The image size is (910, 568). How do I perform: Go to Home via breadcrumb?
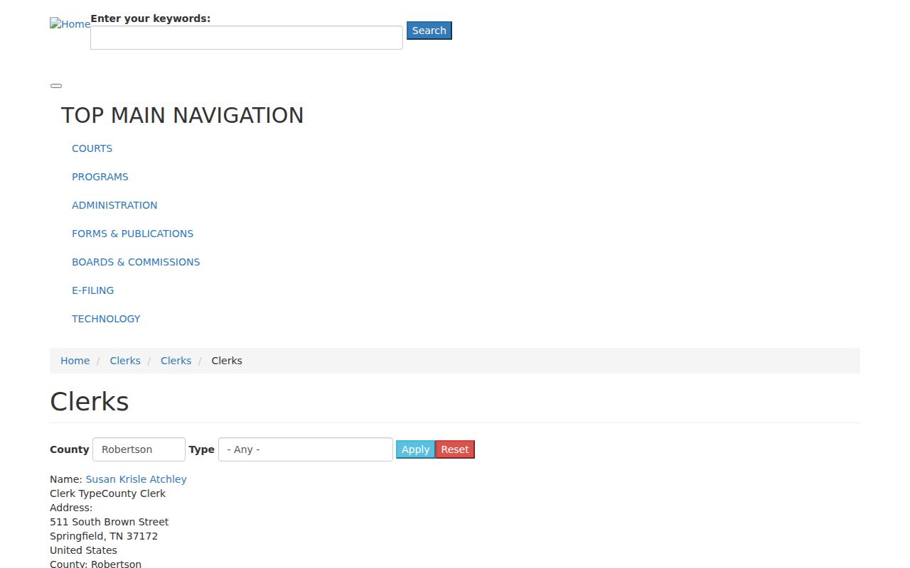[x=75, y=361]
